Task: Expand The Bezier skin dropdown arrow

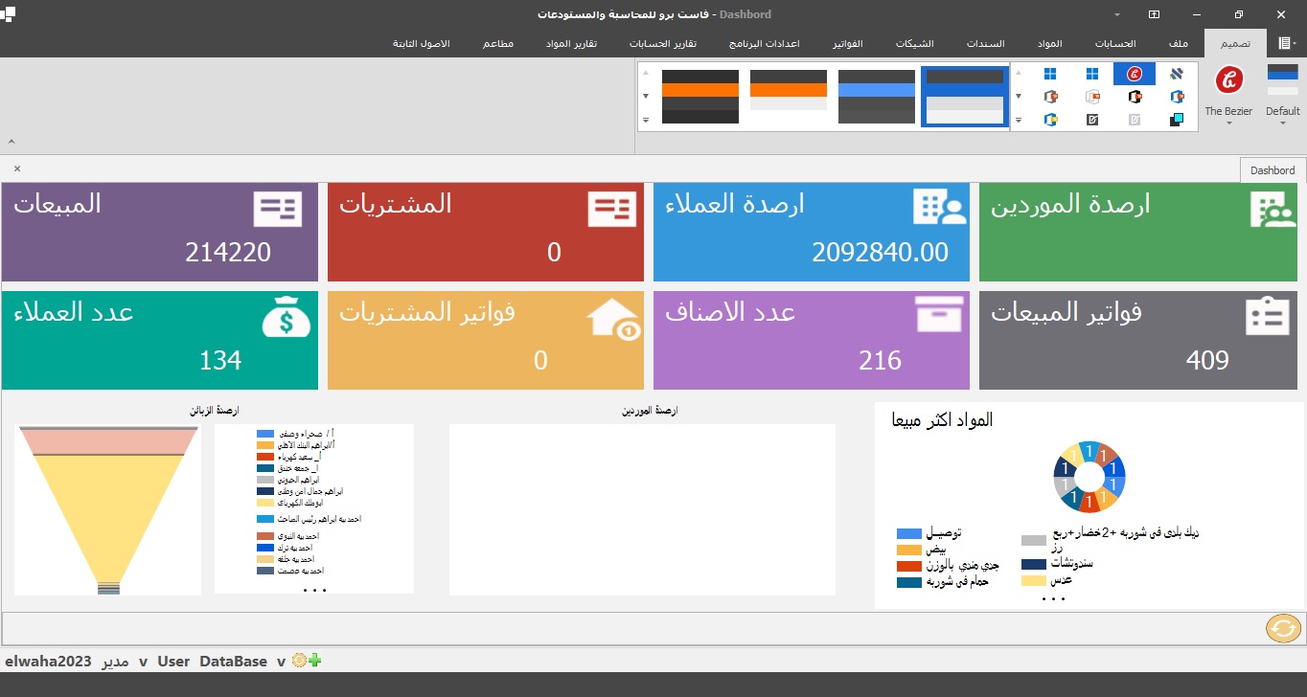Action: pos(1228,123)
